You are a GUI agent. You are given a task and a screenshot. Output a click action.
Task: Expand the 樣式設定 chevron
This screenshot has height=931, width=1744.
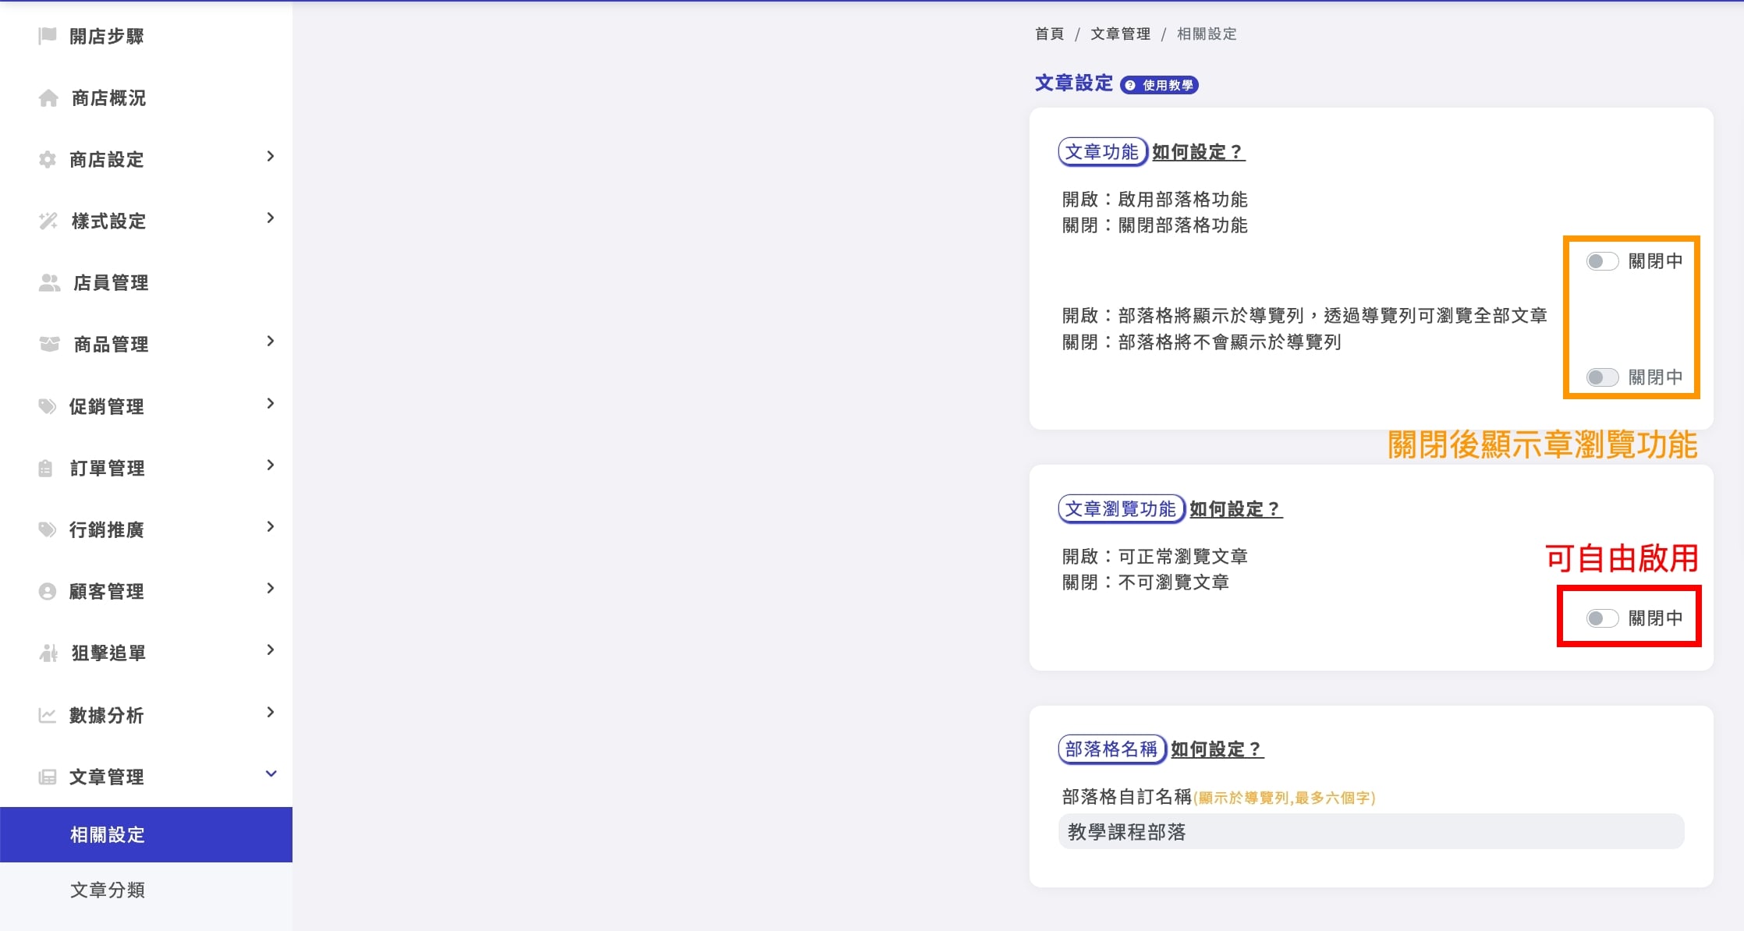[271, 218]
